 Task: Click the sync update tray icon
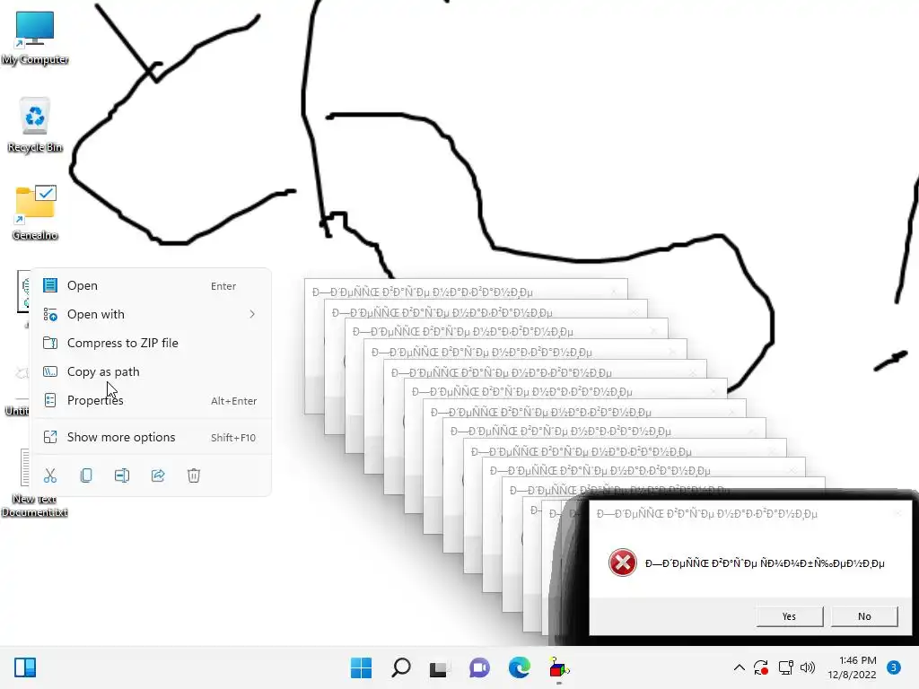(761, 667)
